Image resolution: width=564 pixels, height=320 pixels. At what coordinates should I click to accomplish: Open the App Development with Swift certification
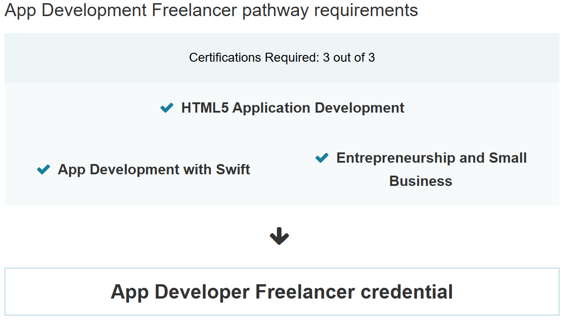(154, 169)
